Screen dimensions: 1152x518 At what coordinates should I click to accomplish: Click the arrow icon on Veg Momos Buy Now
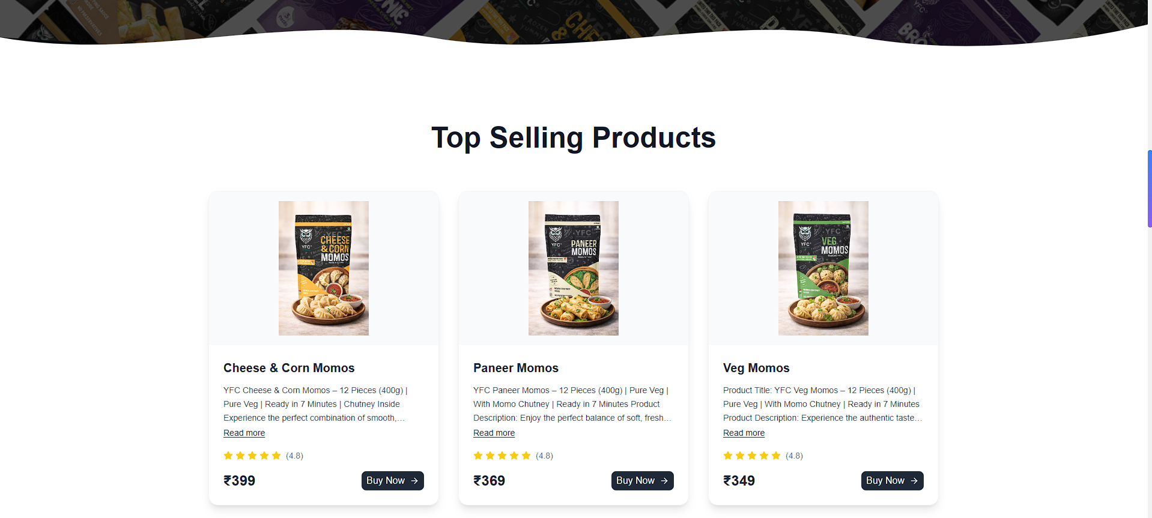[x=914, y=481]
